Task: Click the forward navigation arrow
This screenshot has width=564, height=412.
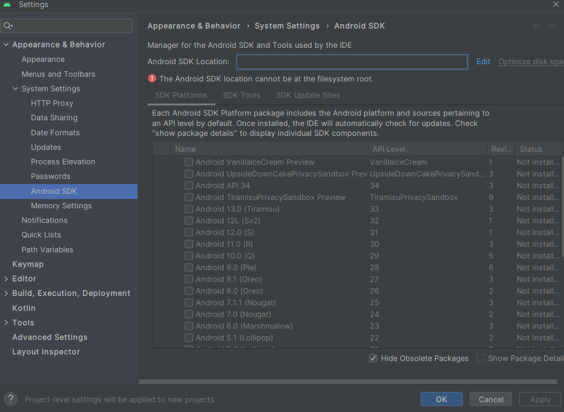Action: click(x=552, y=26)
